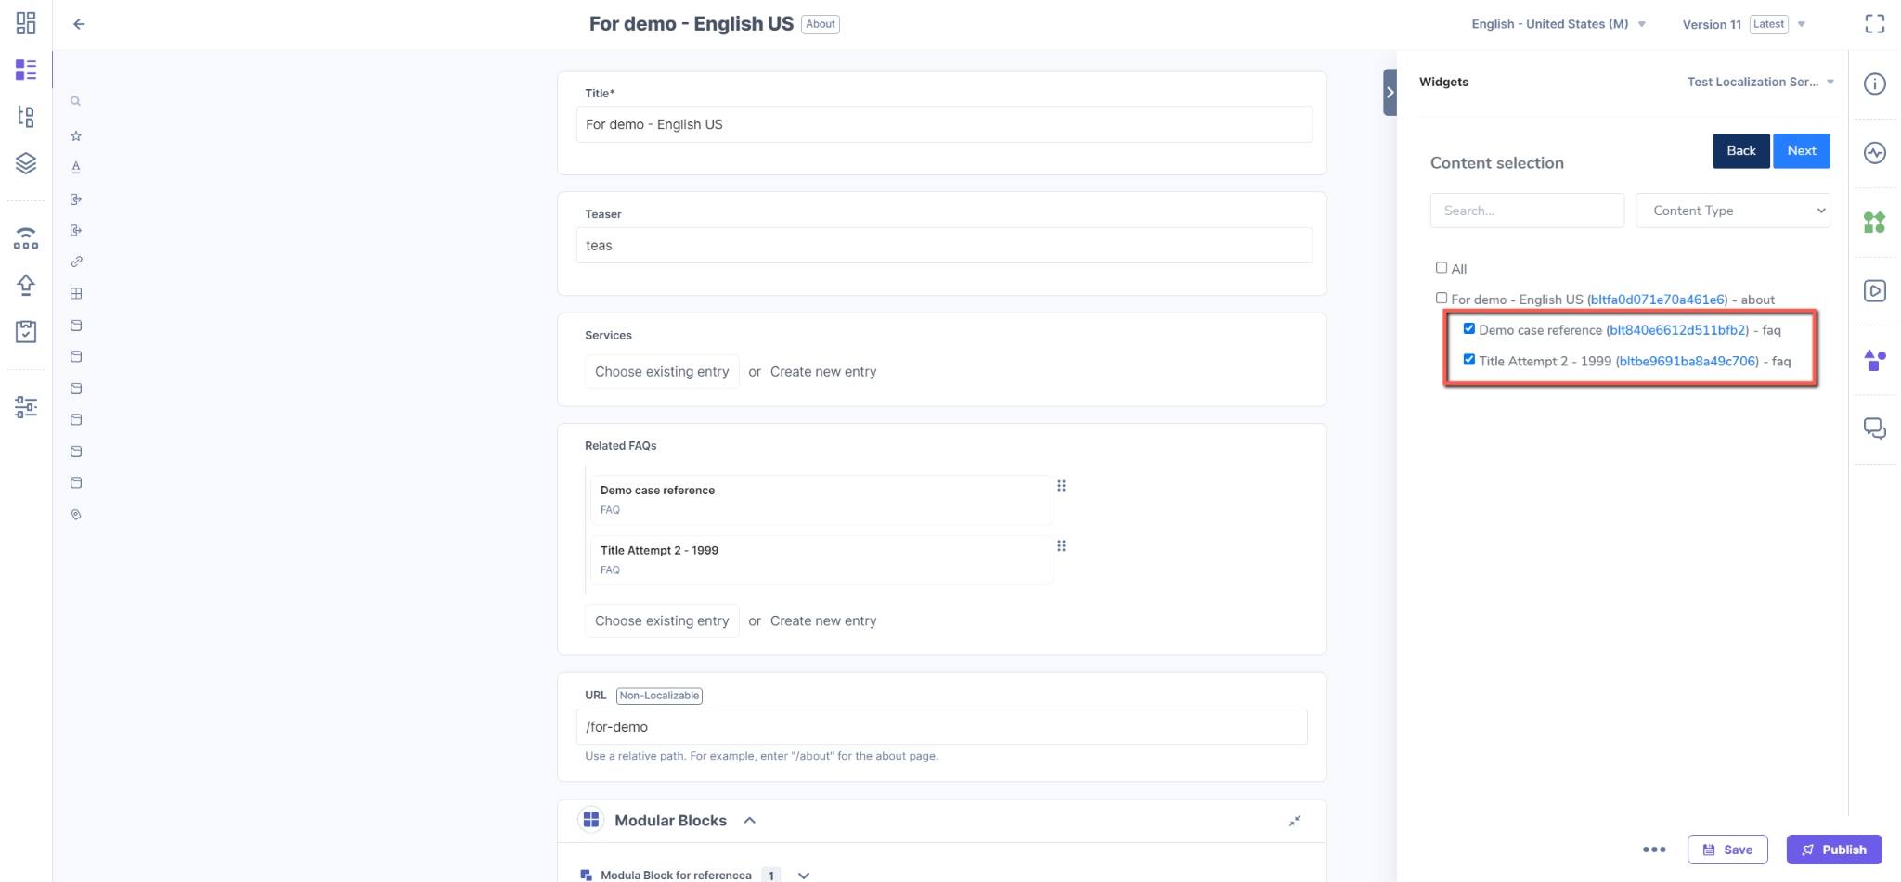Open the Content Models tree icon
This screenshot has height=882, width=1901.
click(x=26, y=116)
